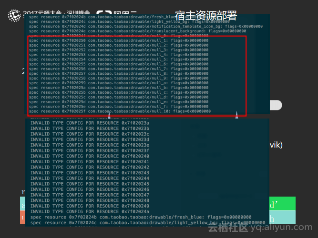The width and height of the screenshot is (318, 238).
Task: Select INVALID TYPE CONFIG line for 0x7f020246
Action: click(90, 189)
